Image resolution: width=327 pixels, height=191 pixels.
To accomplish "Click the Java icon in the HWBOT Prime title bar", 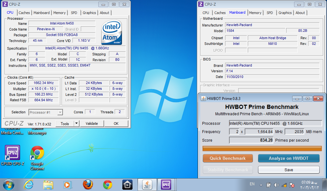I will coord(203,98).
